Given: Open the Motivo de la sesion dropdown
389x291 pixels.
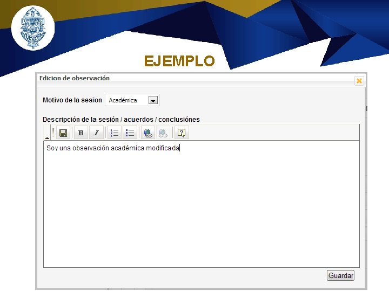Looking at the screenshot, I should (153, 100).
